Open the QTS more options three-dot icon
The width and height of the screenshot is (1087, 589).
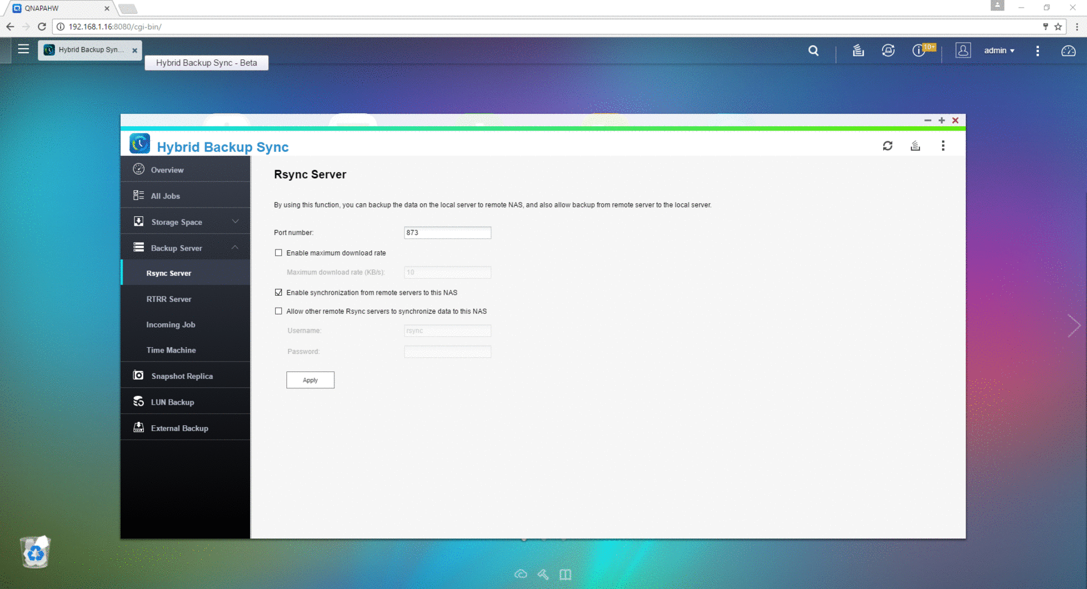(x=1038, y=51)
